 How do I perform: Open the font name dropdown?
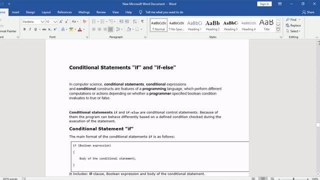click(x=42, y=21)
